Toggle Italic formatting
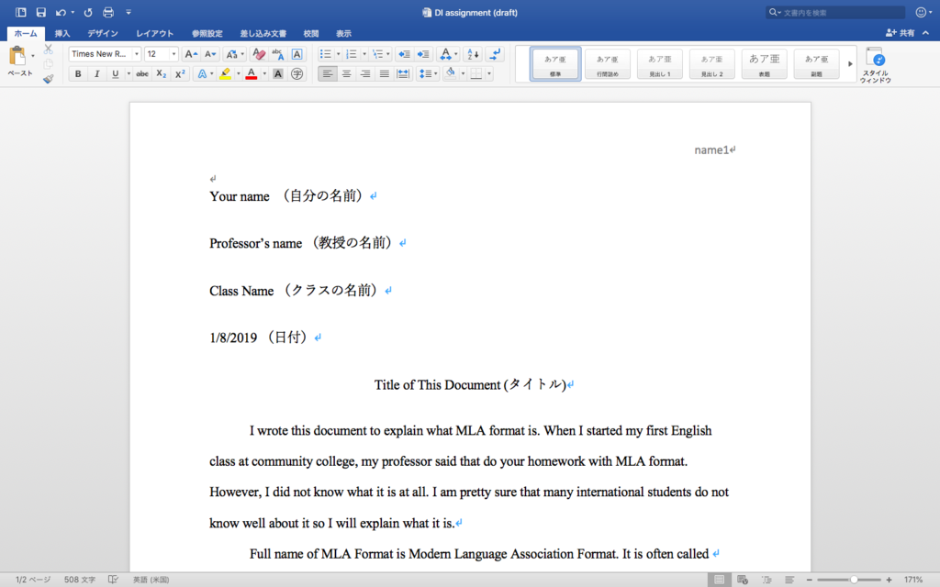The width and height of the screenshot is (940, 587). (96, 73)
